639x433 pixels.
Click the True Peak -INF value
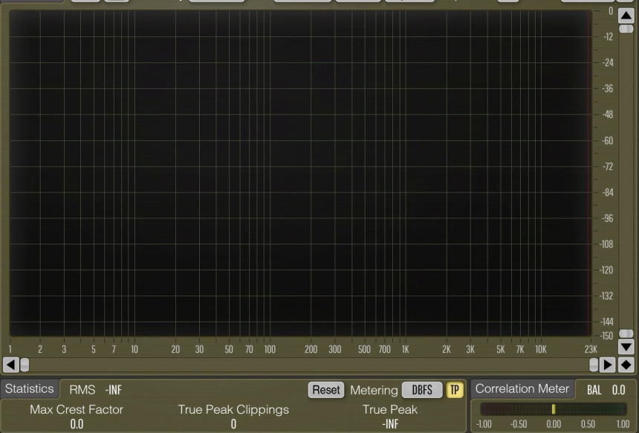(x=390, y=424)
